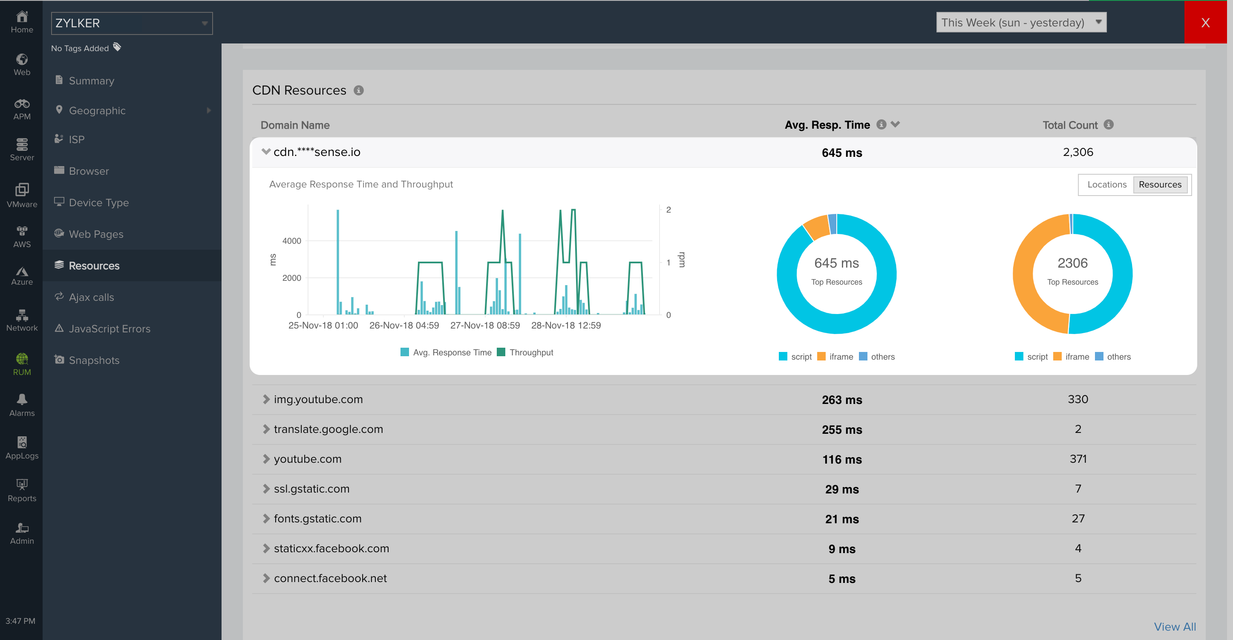Image resolution: width=1233 pixels, height=640 pixels.
Task: Click the Server icon in sidebar
Action: pyautogui.click(x=22, y=144)
